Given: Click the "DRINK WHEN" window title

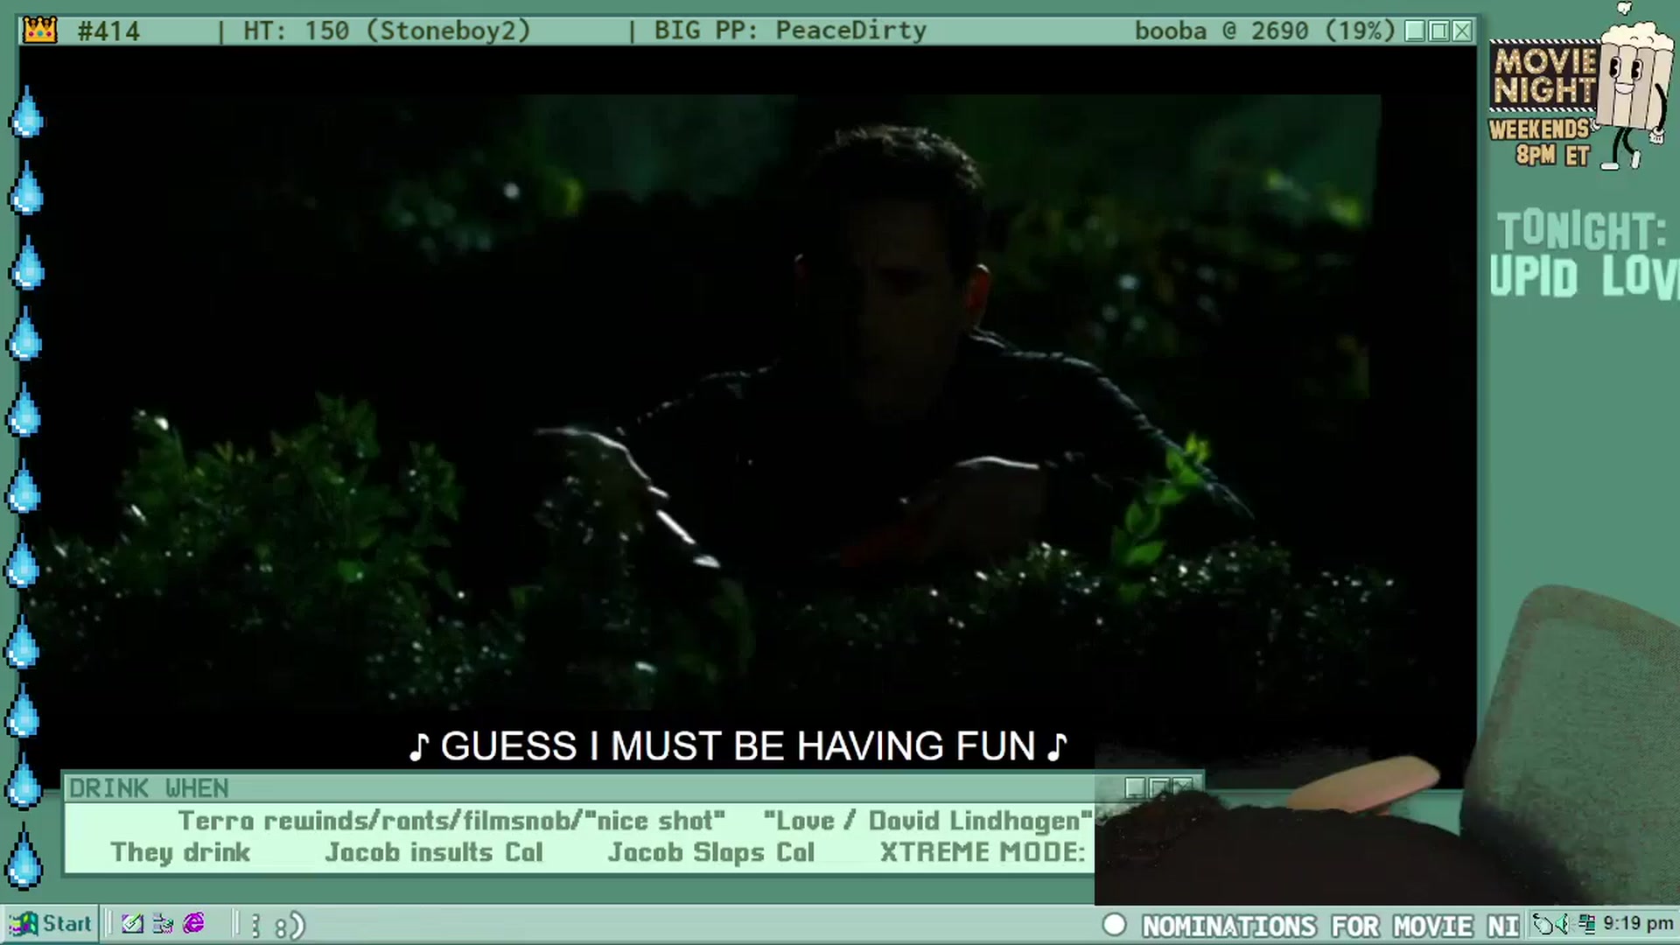Looking at the screenshot, I should click(149, 788).
